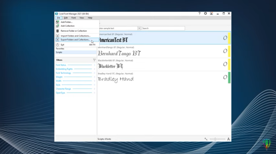Open the sample text dropdown arrow
This screenshot has width=276, height=154.
tap(139, 28)
